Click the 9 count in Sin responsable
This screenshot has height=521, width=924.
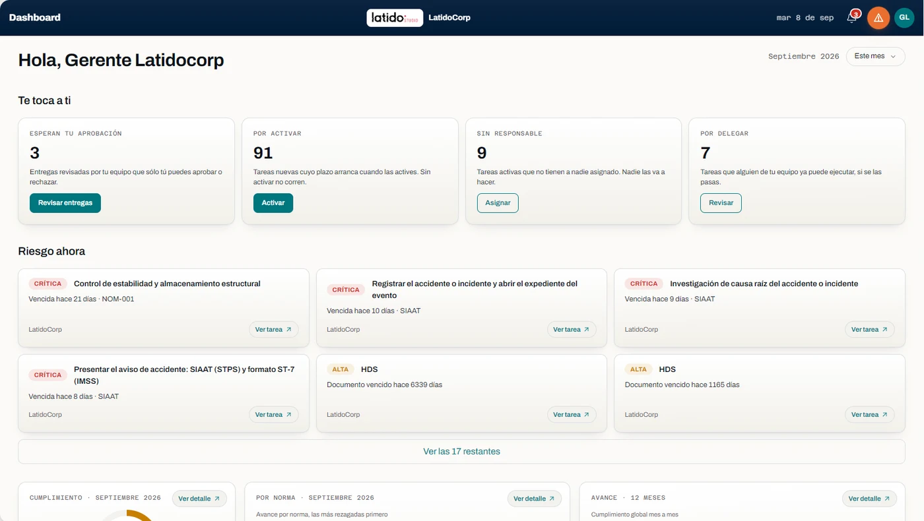pyautogui.click(x=482, y=153)
